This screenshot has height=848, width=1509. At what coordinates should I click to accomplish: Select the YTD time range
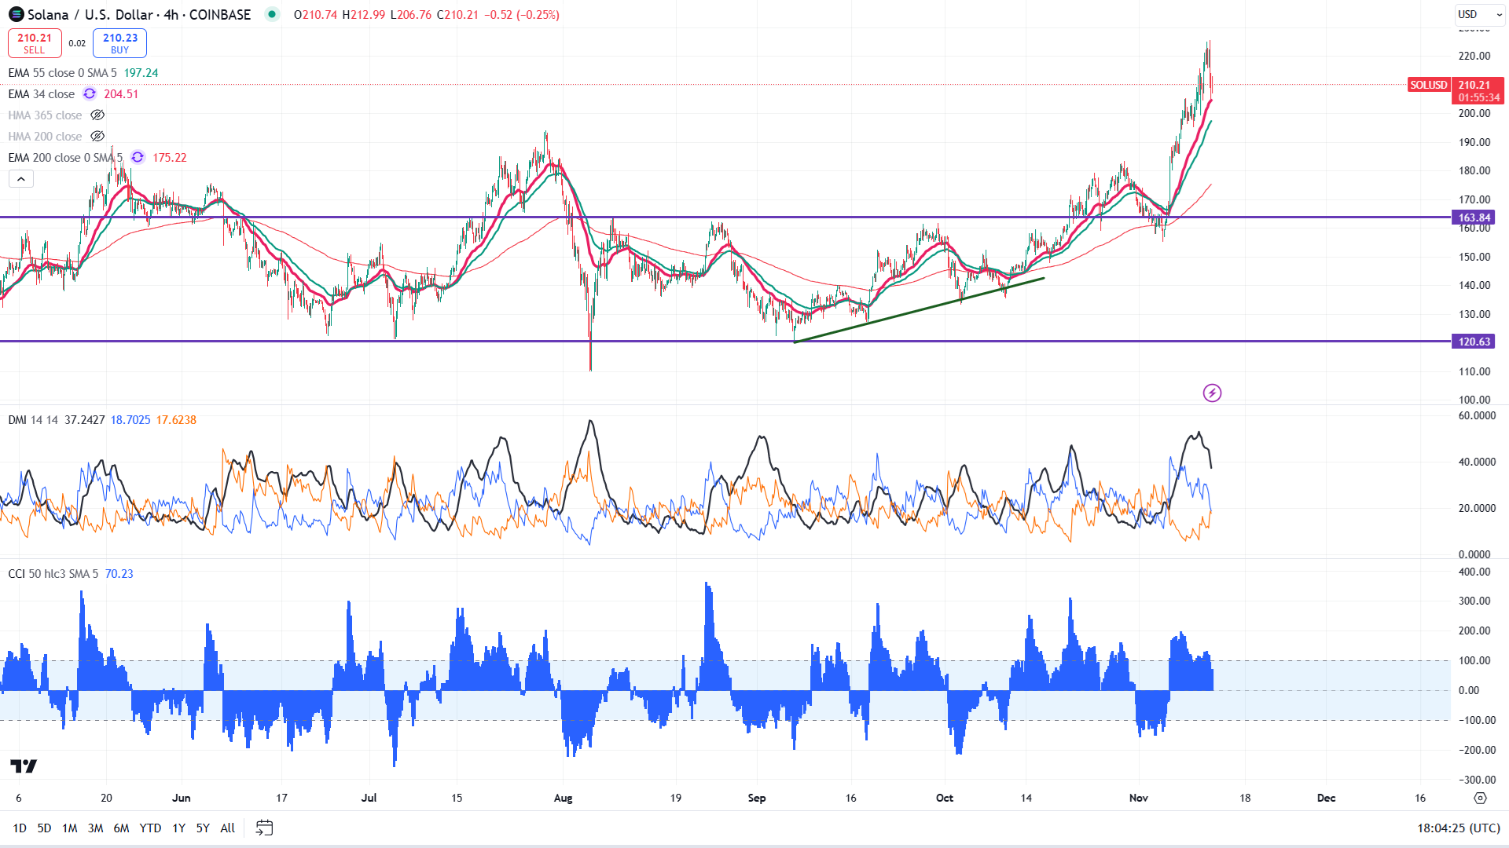[149, 828]
